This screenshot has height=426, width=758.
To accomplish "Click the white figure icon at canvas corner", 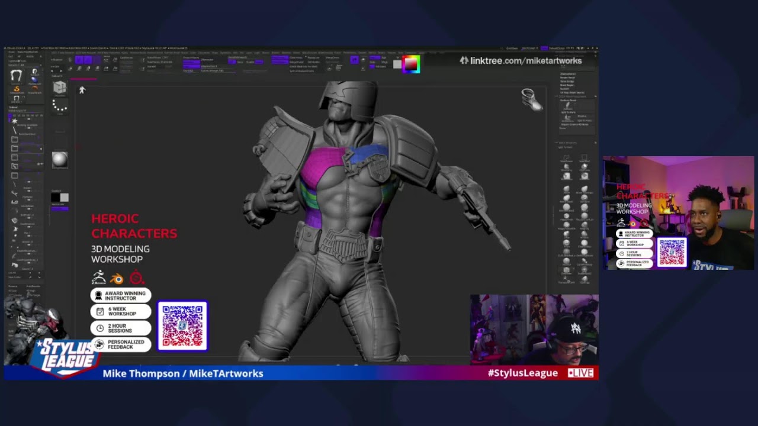I will [82, 90].
